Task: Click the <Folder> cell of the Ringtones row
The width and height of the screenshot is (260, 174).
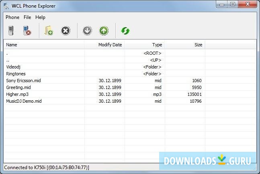Action: click(x=152, y=74)
